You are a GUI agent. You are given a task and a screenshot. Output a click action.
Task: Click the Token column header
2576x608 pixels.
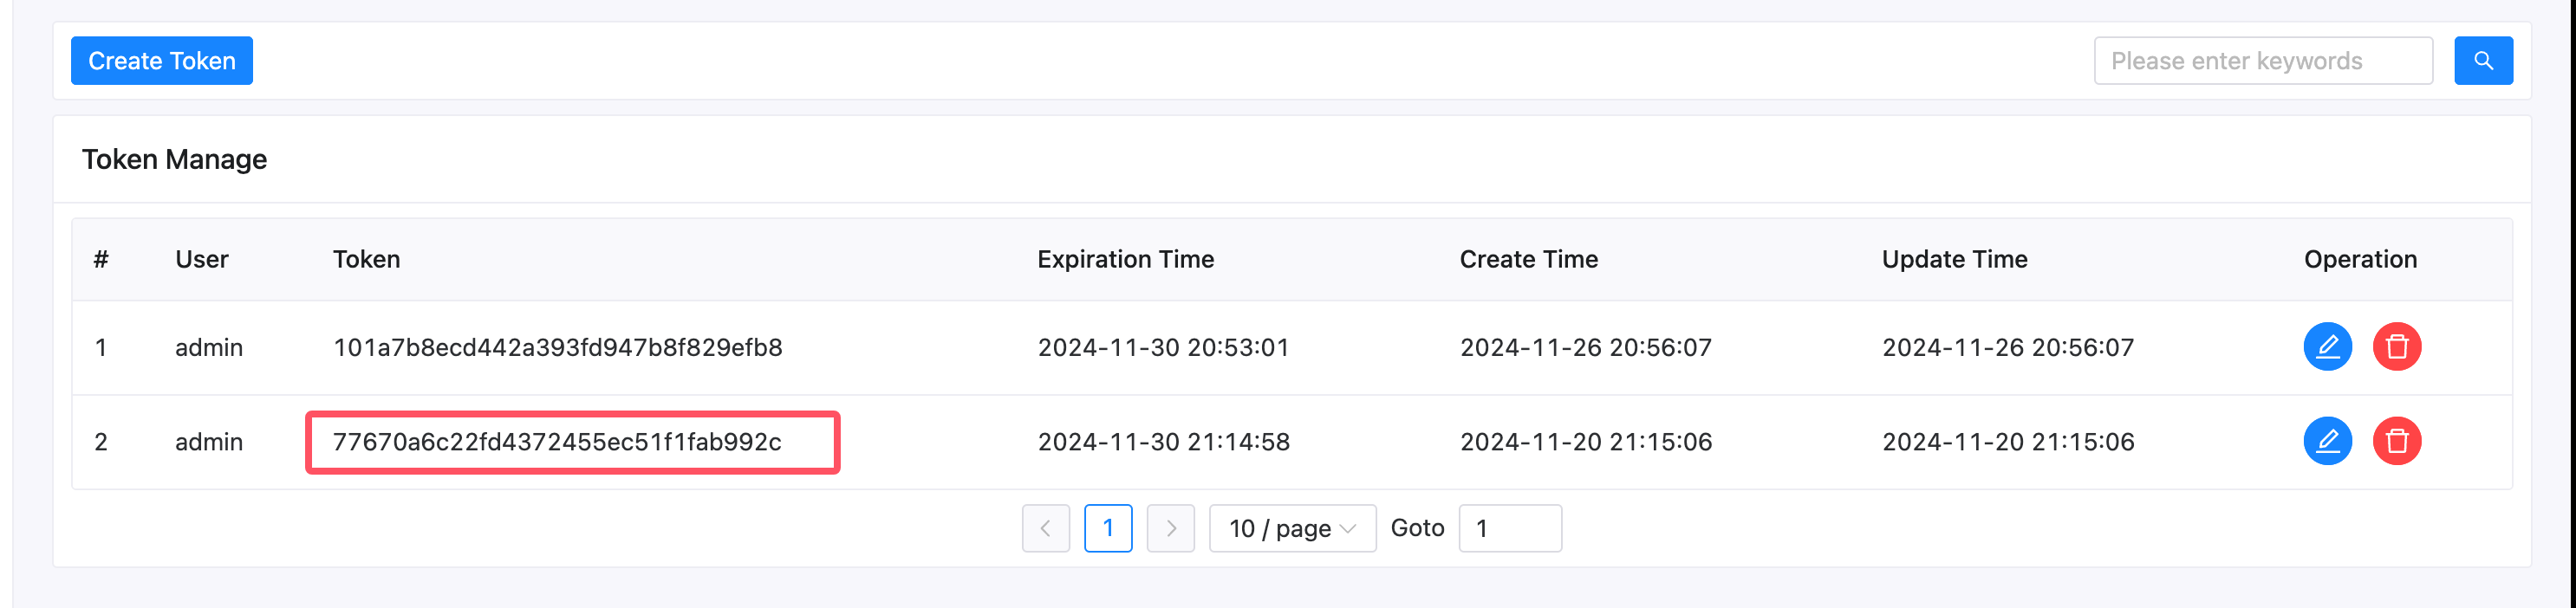(366, 259)
